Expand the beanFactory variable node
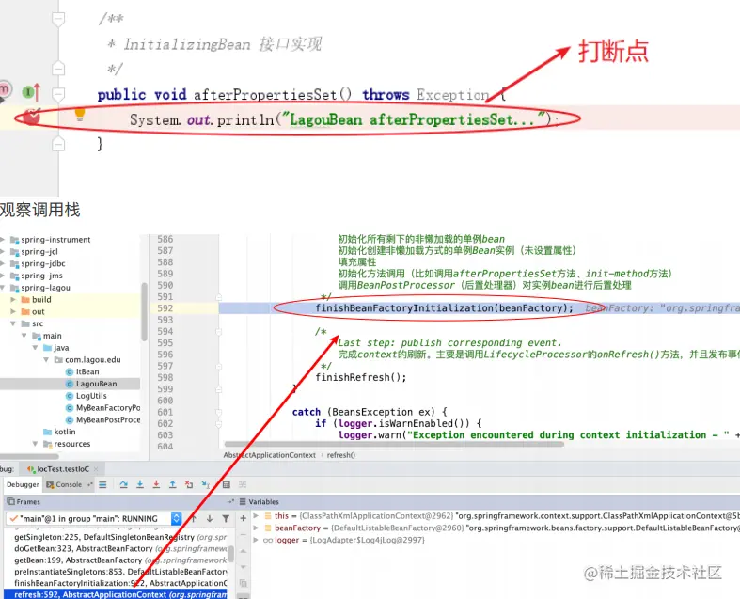 [257, 528]
